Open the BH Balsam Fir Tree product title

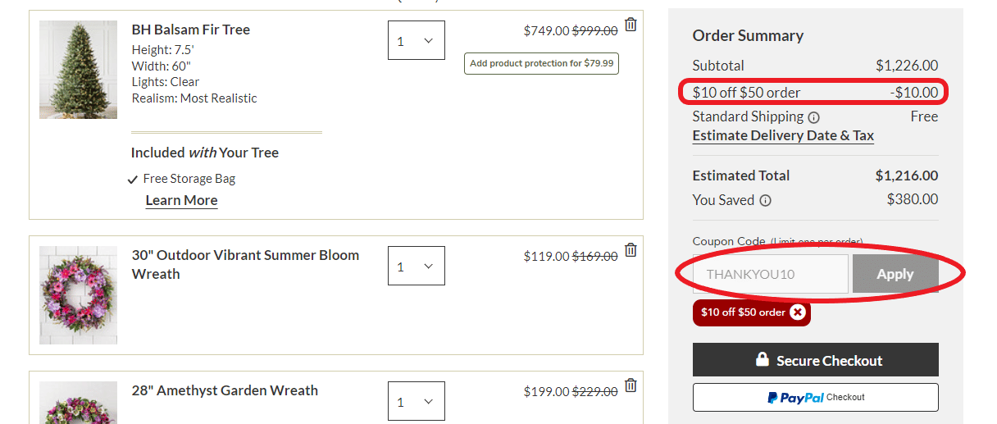coord(191,30)
